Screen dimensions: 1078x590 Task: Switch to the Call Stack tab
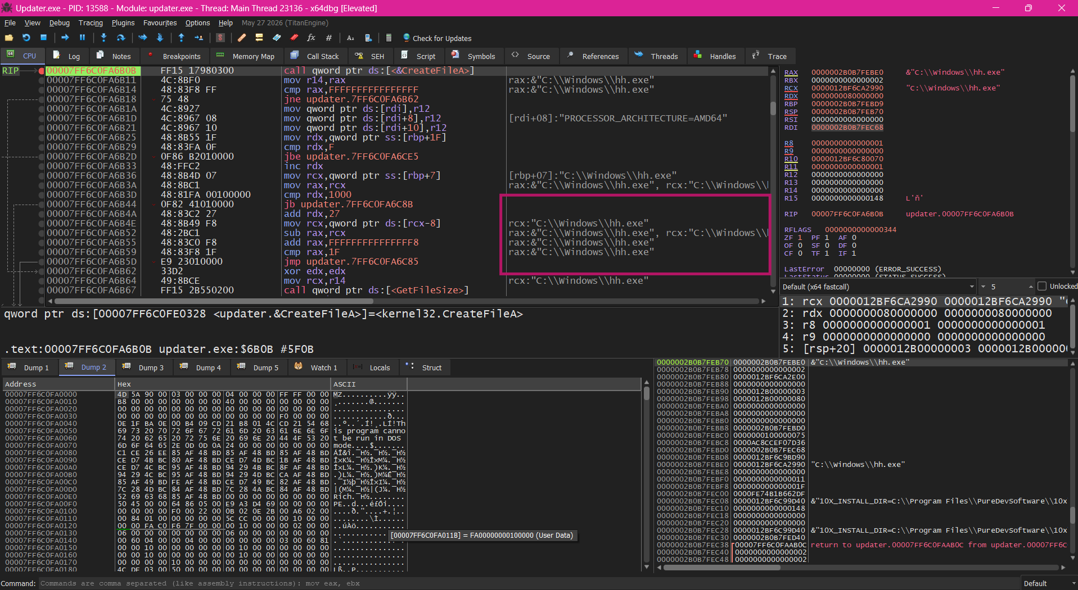315,56
